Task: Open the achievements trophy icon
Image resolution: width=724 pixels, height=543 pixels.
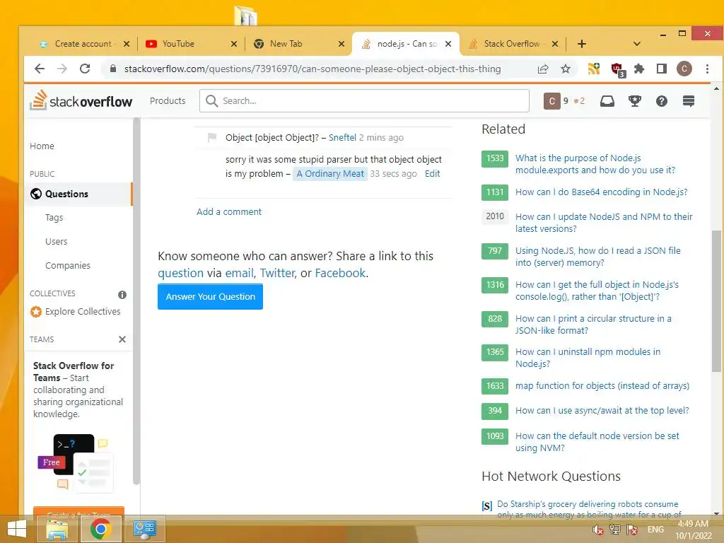Action: [635, 101]
